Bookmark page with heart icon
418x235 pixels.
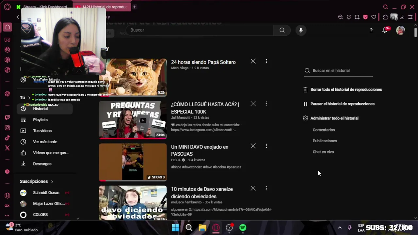coord(374,17)
